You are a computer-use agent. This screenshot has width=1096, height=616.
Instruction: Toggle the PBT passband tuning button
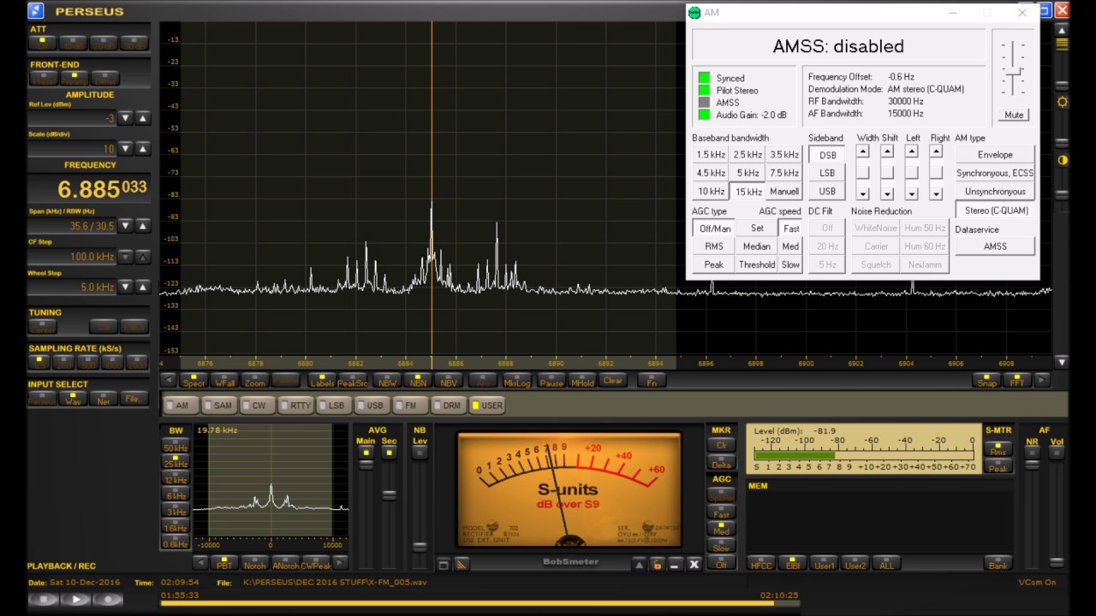pos(224,563)
